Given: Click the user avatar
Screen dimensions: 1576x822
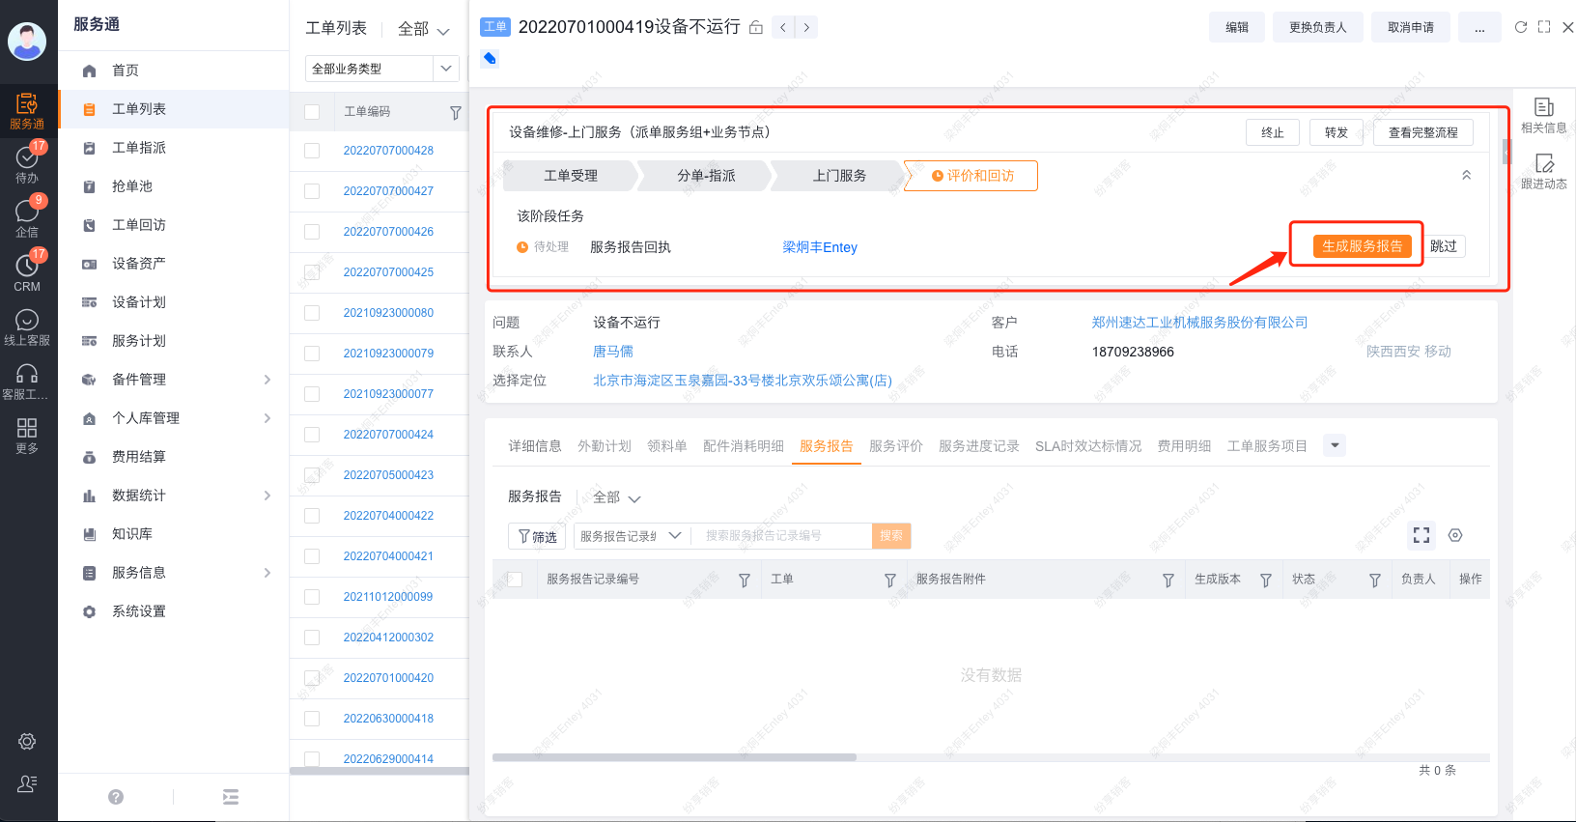Looking at the screenshot, I should click(x=27, y=42).
